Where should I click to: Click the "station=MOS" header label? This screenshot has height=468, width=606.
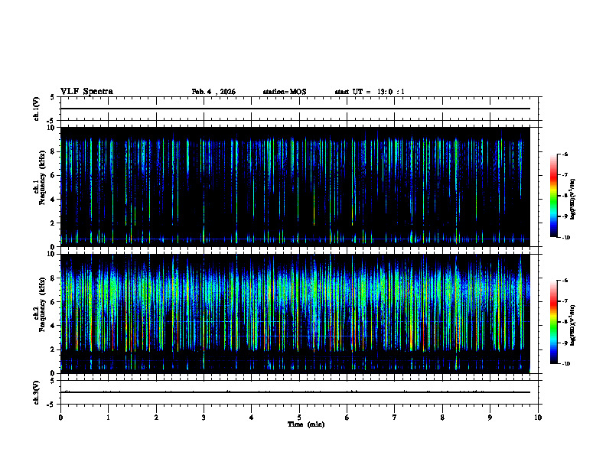[x=285, y=92]
